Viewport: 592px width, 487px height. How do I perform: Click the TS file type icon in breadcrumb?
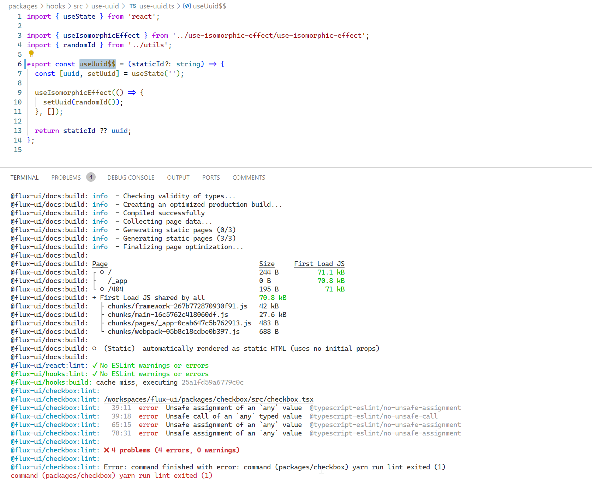point(132,6)
